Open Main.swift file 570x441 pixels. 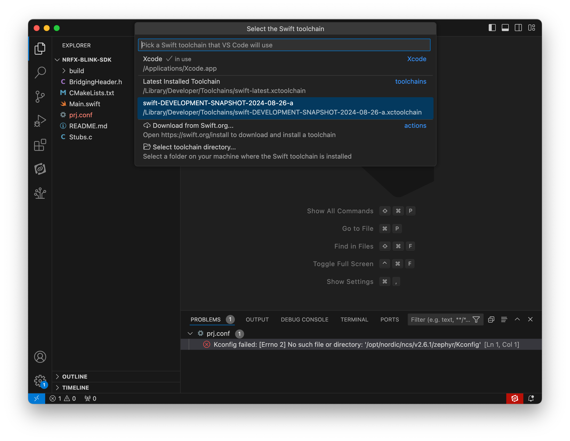coord(116,104)
